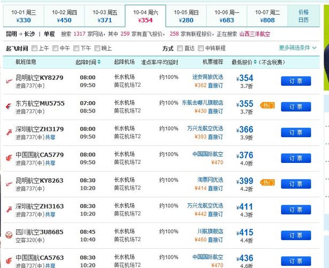Open 中国国际航空 link on CA5763 row
Viewport: 329px width, 268px height.
208,257
